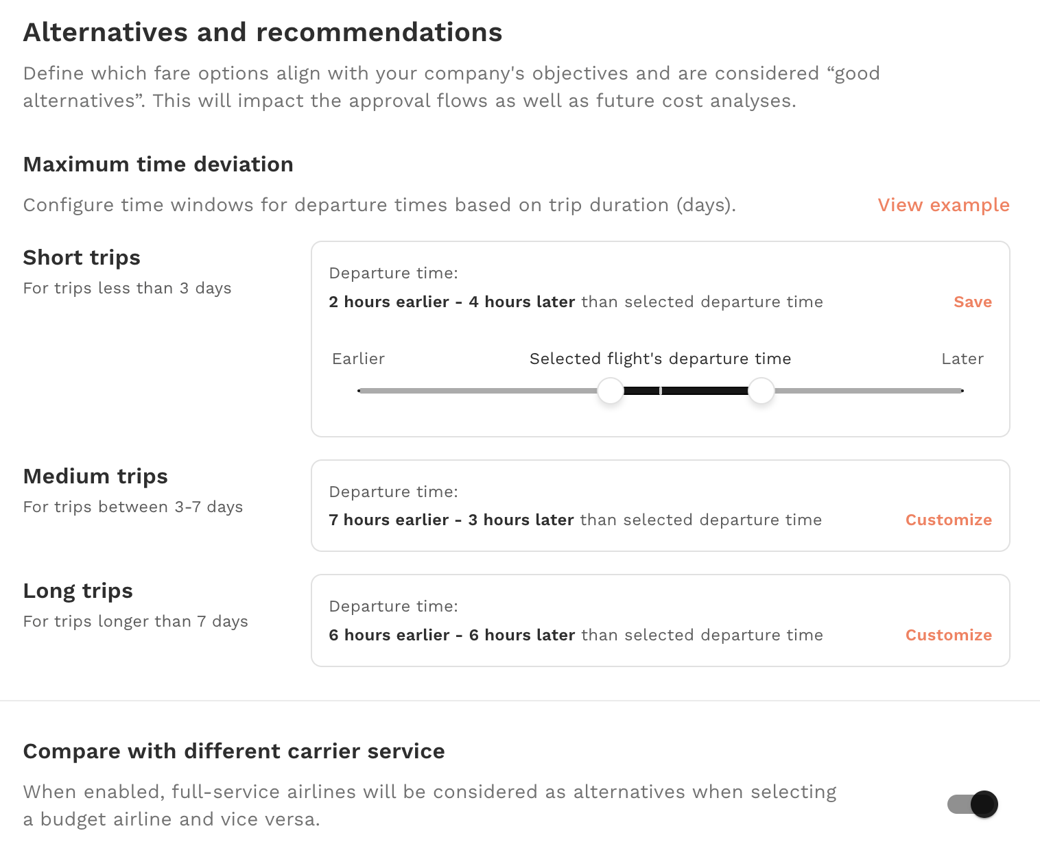
Task: Click the long trips departure time card
Action: click(661, 620)
